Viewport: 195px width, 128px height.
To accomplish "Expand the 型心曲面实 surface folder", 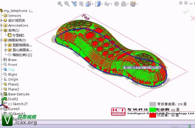I will (x=6, y=50).
